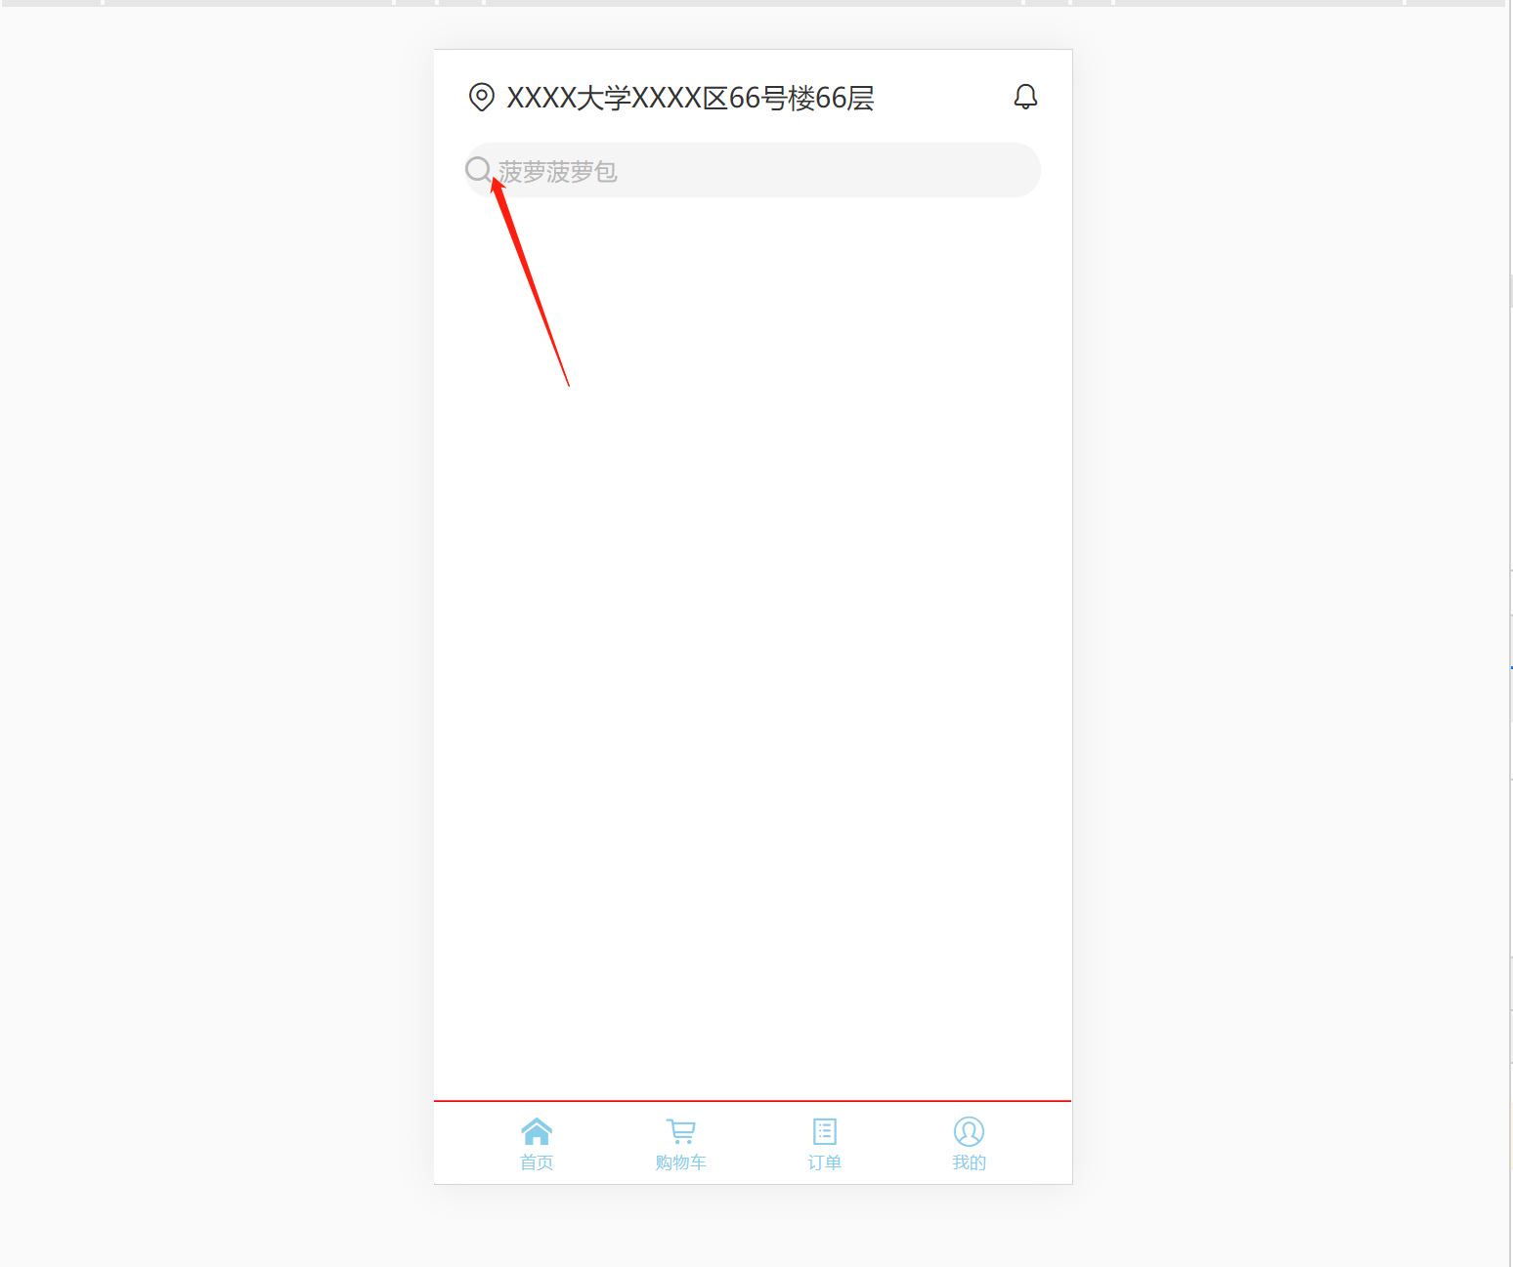Switch to the 我的 tab label

point(969,1162)
